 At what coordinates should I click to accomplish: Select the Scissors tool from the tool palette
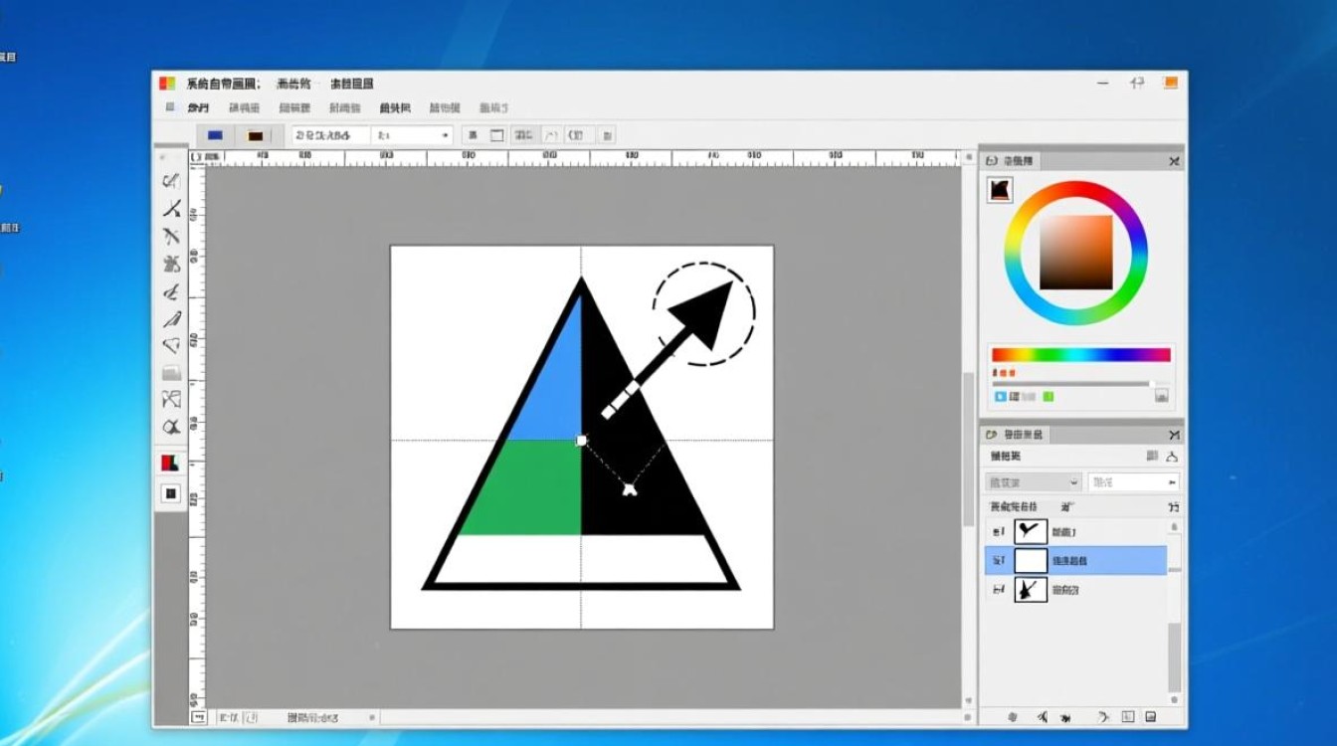pos(170,210)
